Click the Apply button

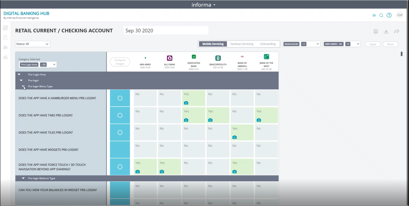point(373,44)
